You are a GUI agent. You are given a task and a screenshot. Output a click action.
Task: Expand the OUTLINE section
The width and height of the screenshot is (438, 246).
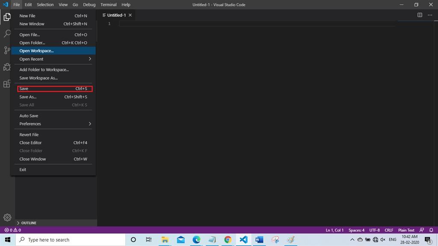point(56,223)
